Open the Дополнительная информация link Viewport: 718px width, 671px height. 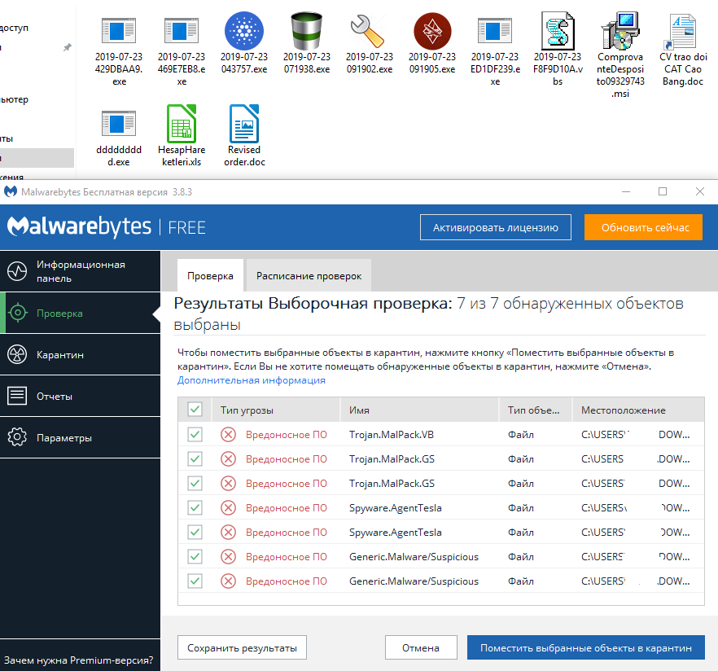[252, 380]
